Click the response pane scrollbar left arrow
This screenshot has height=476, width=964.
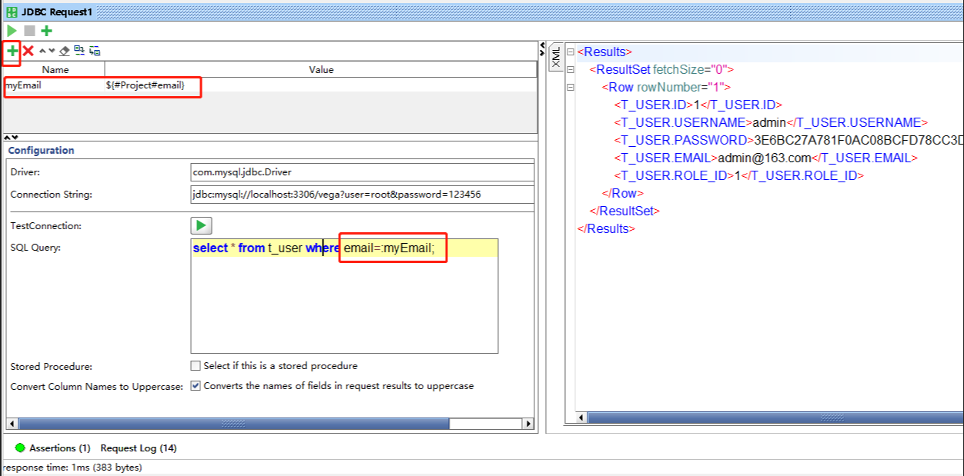tap(581, 418)
